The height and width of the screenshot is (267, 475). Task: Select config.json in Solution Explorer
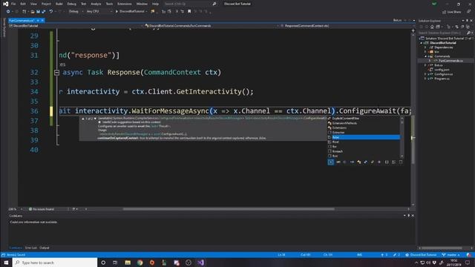point(442,70)
